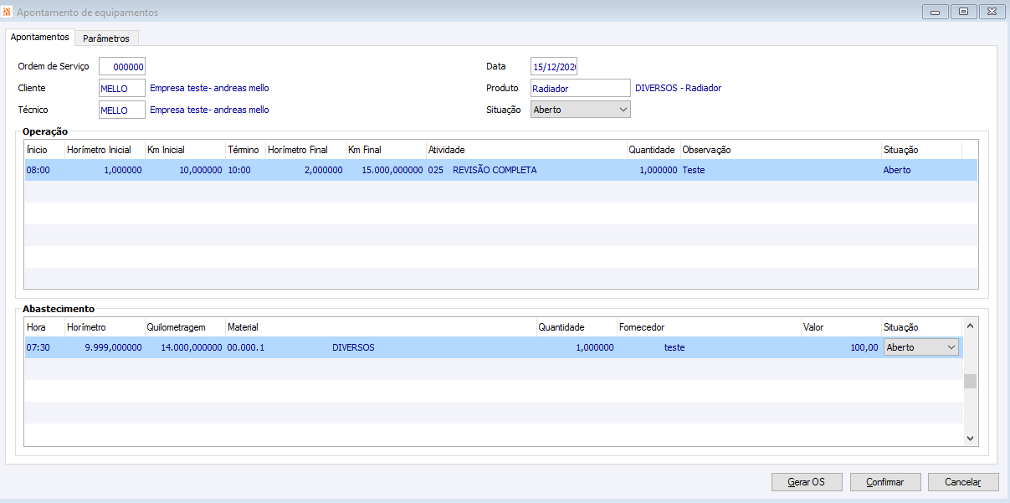Image resolution: width=1010 pixels, height=503 pixels.
Task: Click the Produto field with Radiador
Action: coord(581,88)
